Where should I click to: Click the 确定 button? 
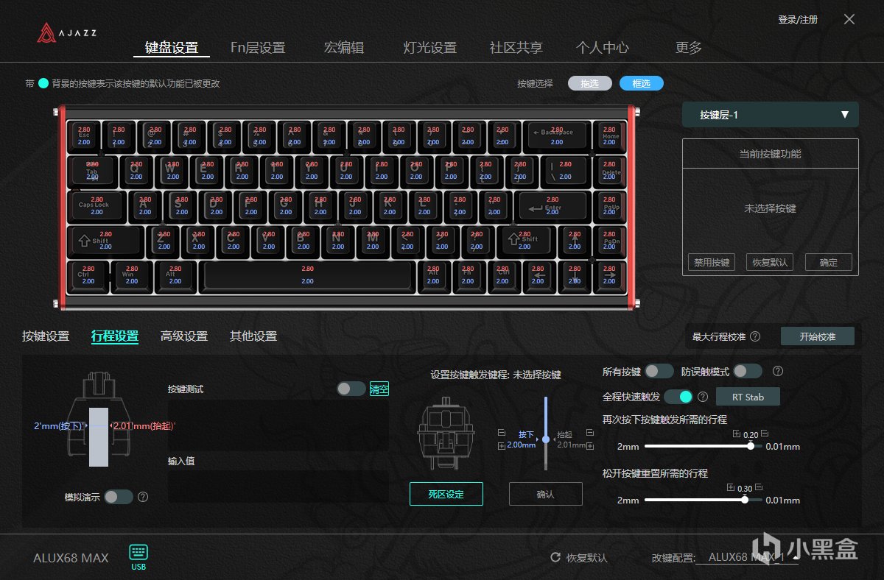tap(829, 262)
